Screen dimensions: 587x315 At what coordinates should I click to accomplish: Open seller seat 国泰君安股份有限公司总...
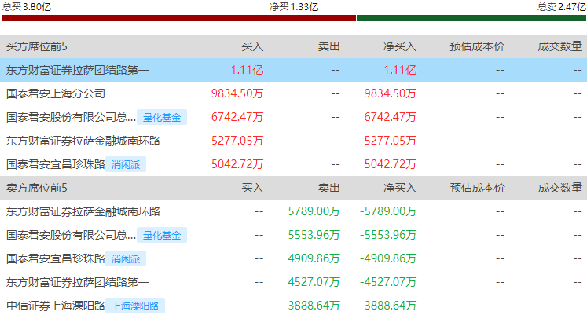tap(72, 235)
